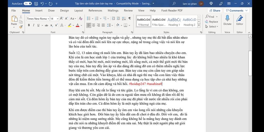Click the Numbering list icon

[x=97, y=18]
